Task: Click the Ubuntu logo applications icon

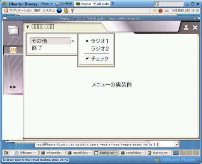Action: click(x=6, y=10)
